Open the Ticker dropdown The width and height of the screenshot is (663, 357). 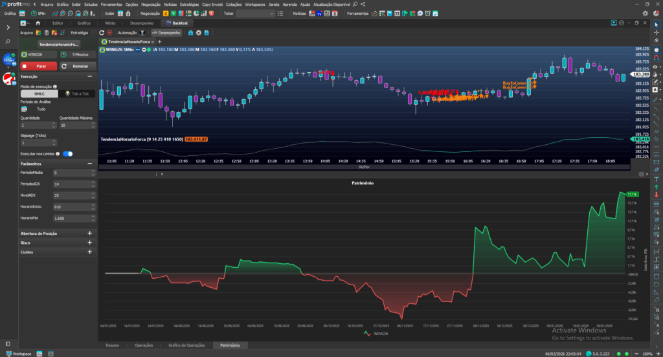pos(255,13)
